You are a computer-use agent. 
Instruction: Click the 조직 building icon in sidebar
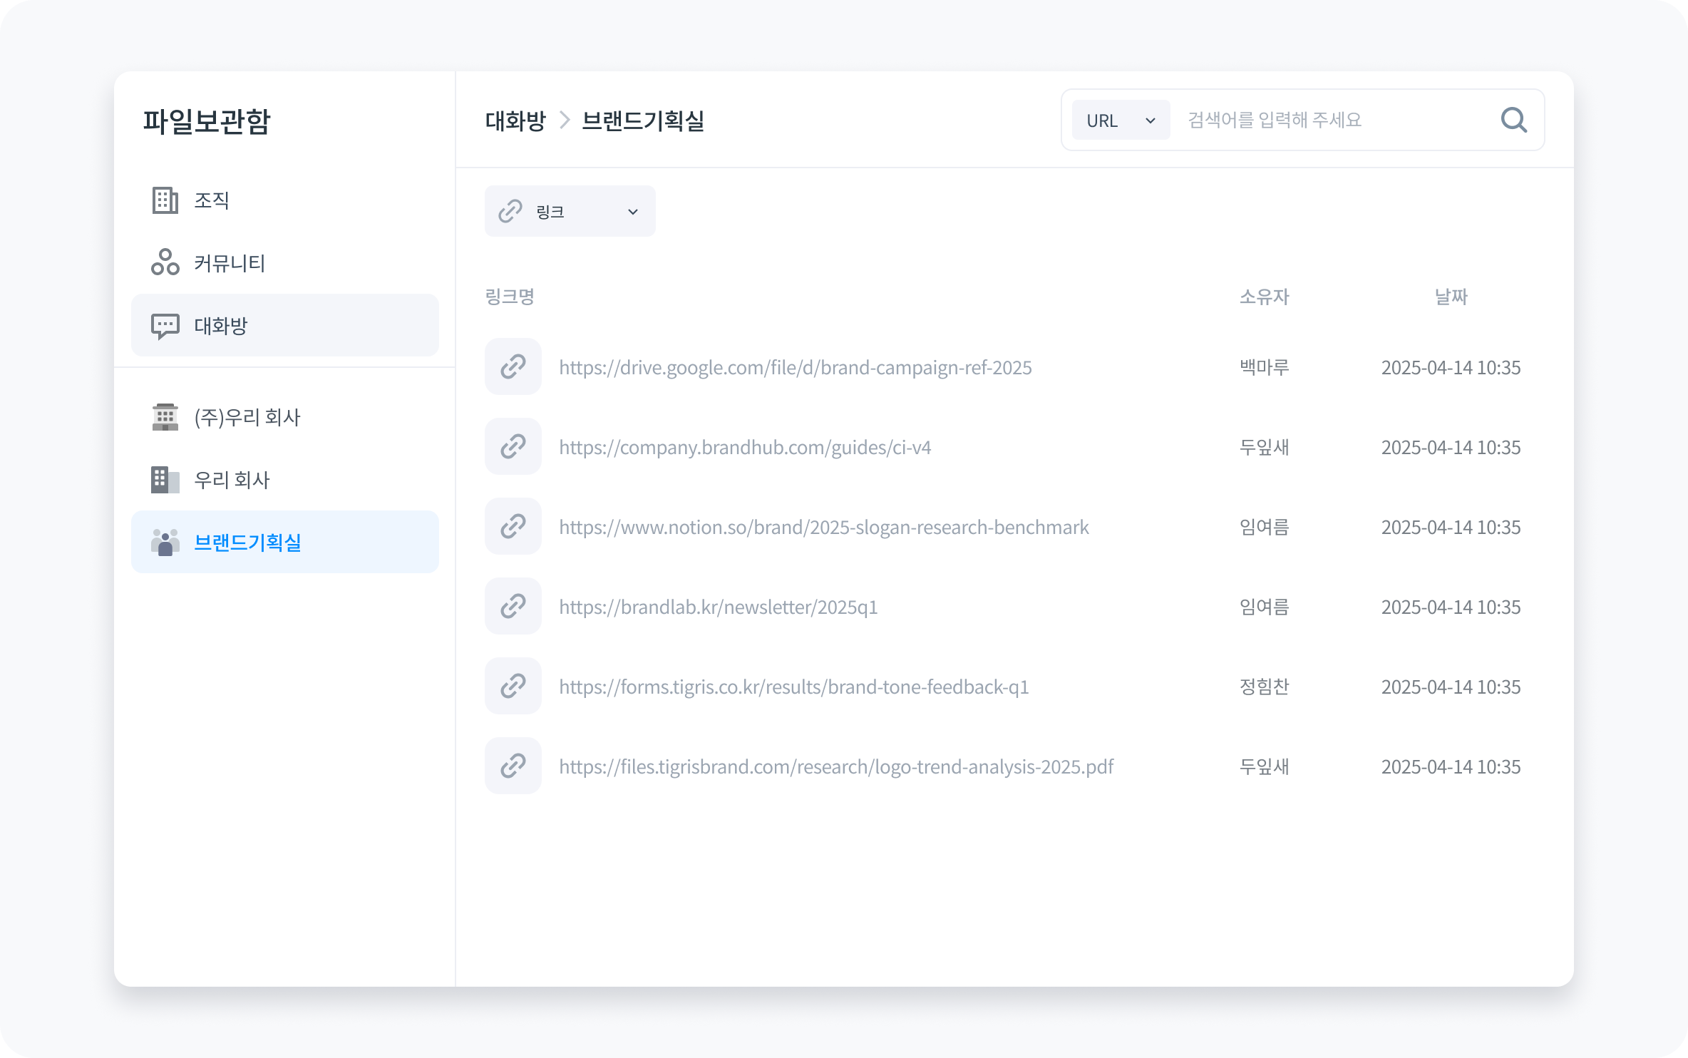click(165, 200)
